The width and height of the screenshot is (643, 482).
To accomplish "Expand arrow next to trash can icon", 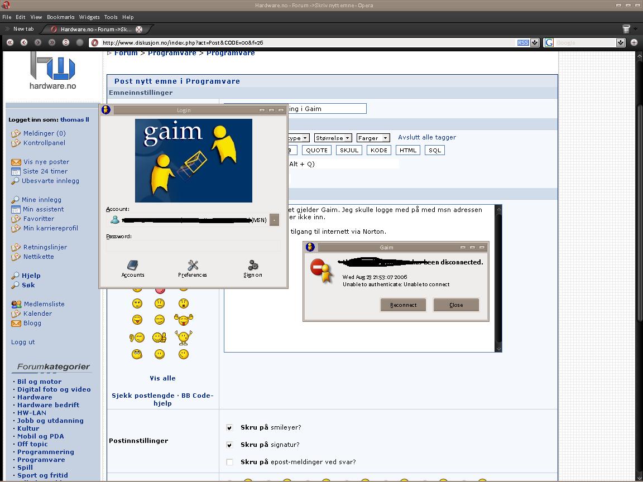I will click(635, 28).
